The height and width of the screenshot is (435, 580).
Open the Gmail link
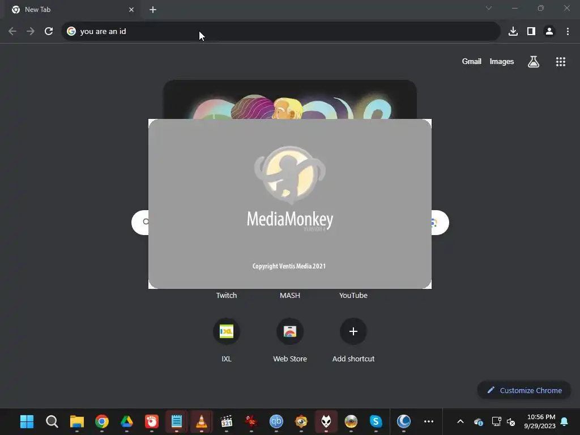pos(472,61)
